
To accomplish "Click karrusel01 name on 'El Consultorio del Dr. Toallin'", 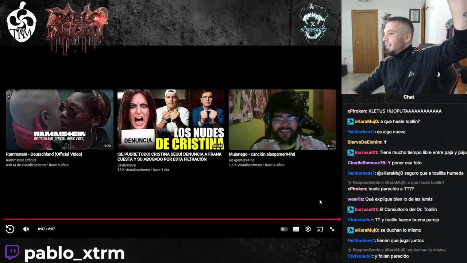I will [366, 209].
